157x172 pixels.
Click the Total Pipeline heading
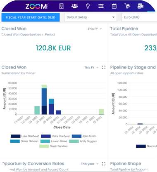(x=124, y=28)
